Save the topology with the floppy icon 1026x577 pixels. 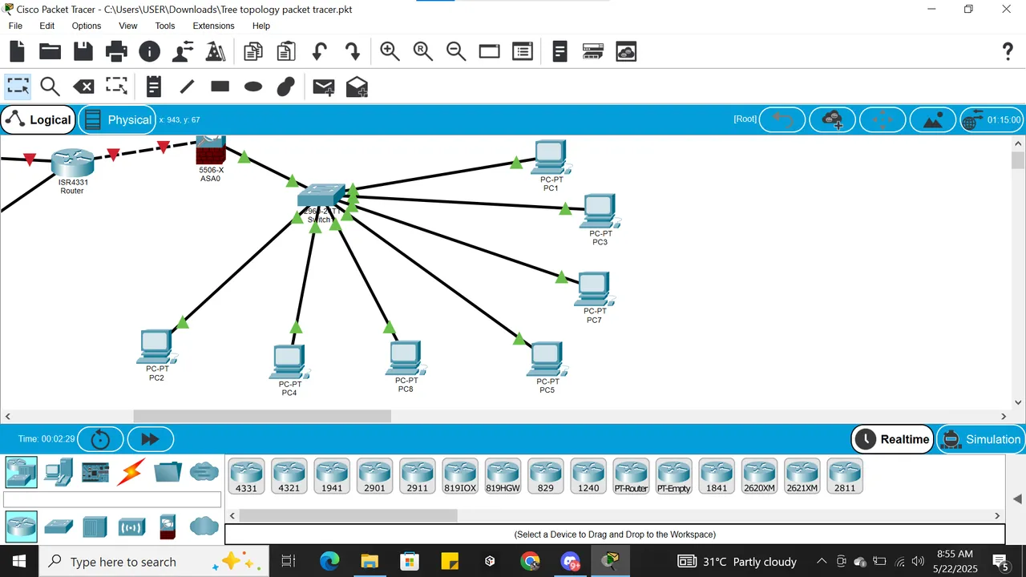83,52
